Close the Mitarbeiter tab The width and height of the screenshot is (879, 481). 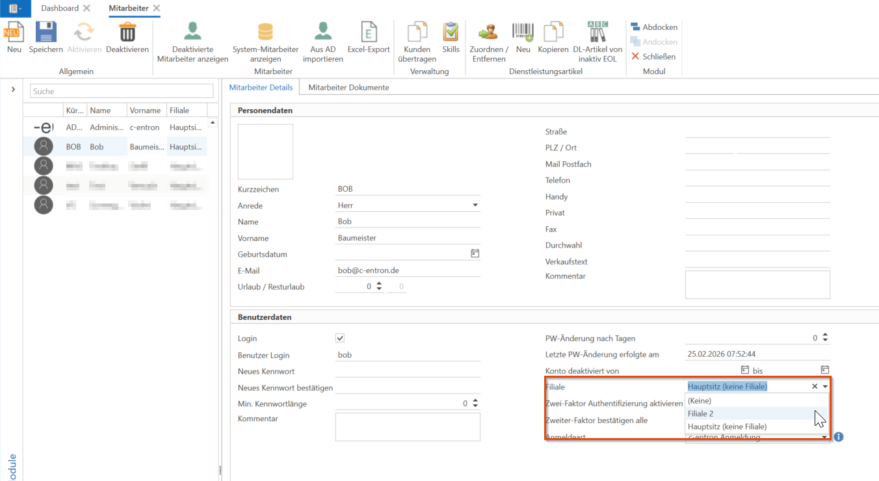pos(157,8)
